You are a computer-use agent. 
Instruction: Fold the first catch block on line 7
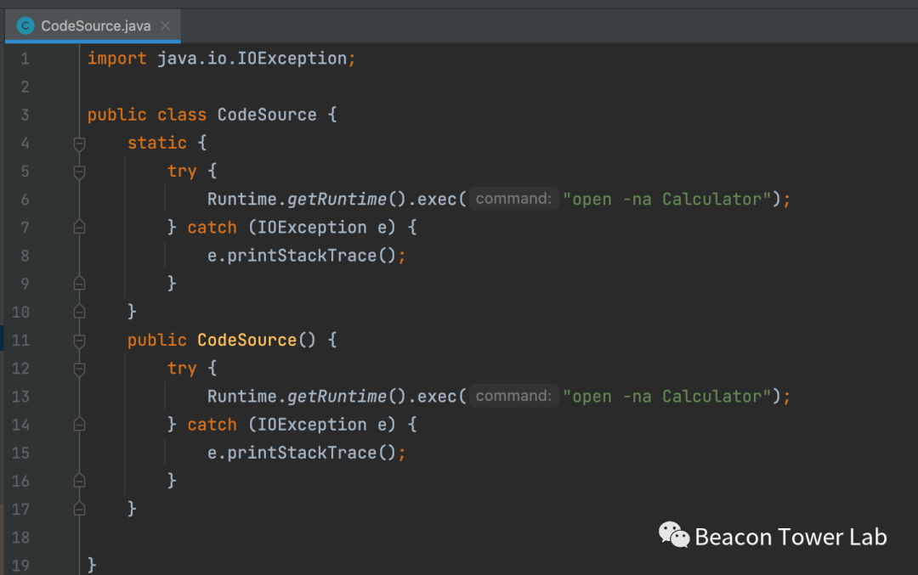(x=79, y=228)
